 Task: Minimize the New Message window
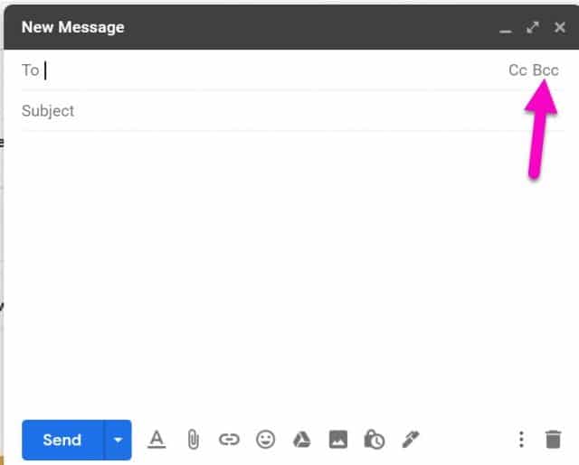click(x=506, y=28)
